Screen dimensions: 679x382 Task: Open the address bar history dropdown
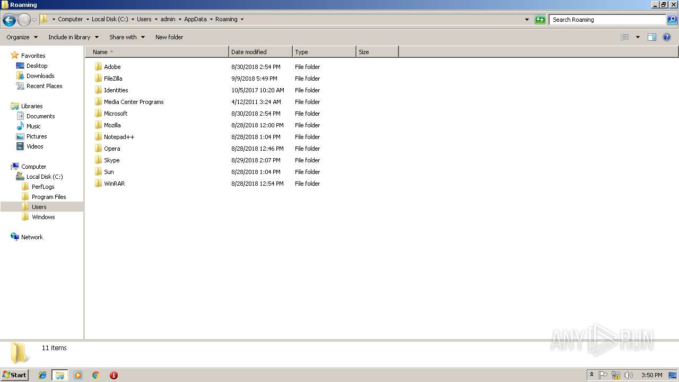[527, 20]
